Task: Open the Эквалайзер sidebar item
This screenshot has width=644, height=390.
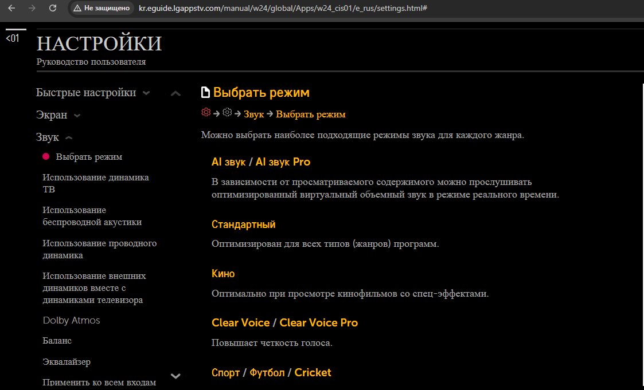Action: (66, 362)
